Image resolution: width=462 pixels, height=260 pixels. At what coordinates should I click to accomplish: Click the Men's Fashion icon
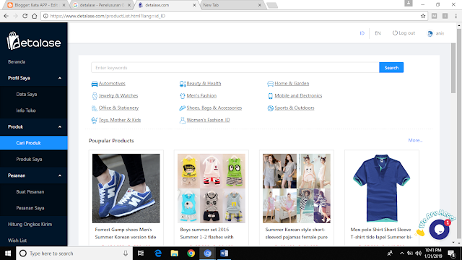click(183, 96)
